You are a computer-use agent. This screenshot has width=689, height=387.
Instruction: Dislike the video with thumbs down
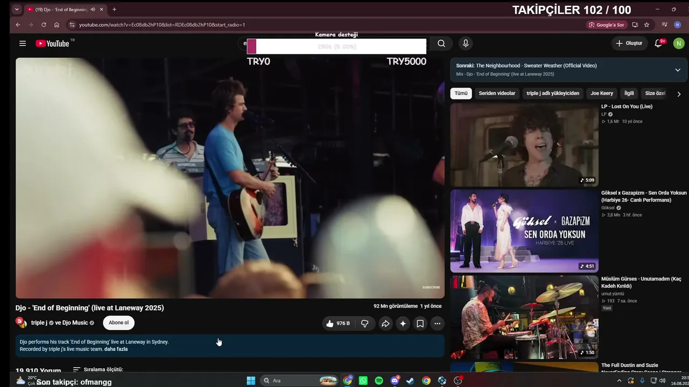(x=365, y=324)
